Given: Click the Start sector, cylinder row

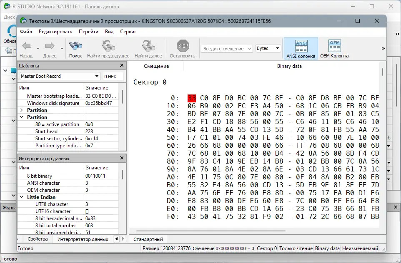Looking at the screenshot, I should (x=68, y=139).
